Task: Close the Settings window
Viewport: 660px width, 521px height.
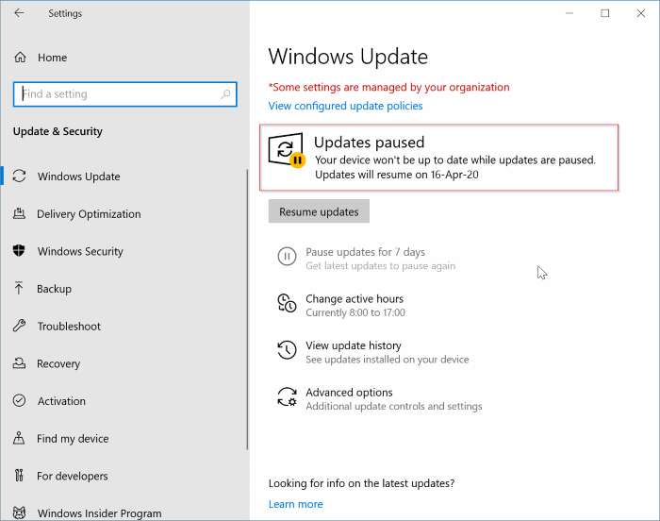Action: tap(640, 13)
